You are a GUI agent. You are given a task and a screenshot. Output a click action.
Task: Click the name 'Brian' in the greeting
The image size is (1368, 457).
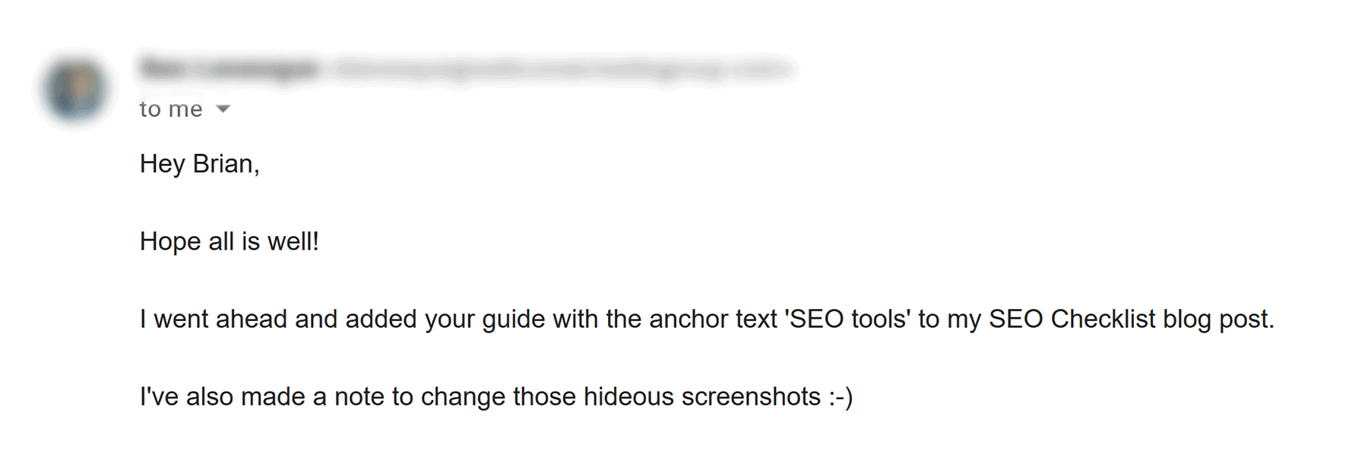tap(223, 164)
